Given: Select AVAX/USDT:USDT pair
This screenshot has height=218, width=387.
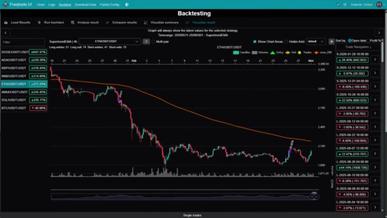Looking at the screenshot, I should point(24,92).
